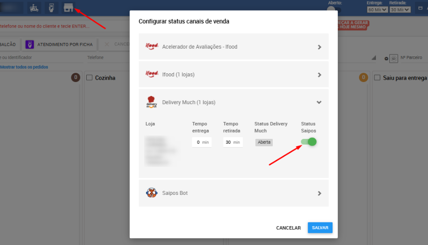Image resolution: width=428 pixels, height=245 pixels.
Task: Edit the Tempo retirada minutes field
Action: pyautogui.click(x=233, y=142)
